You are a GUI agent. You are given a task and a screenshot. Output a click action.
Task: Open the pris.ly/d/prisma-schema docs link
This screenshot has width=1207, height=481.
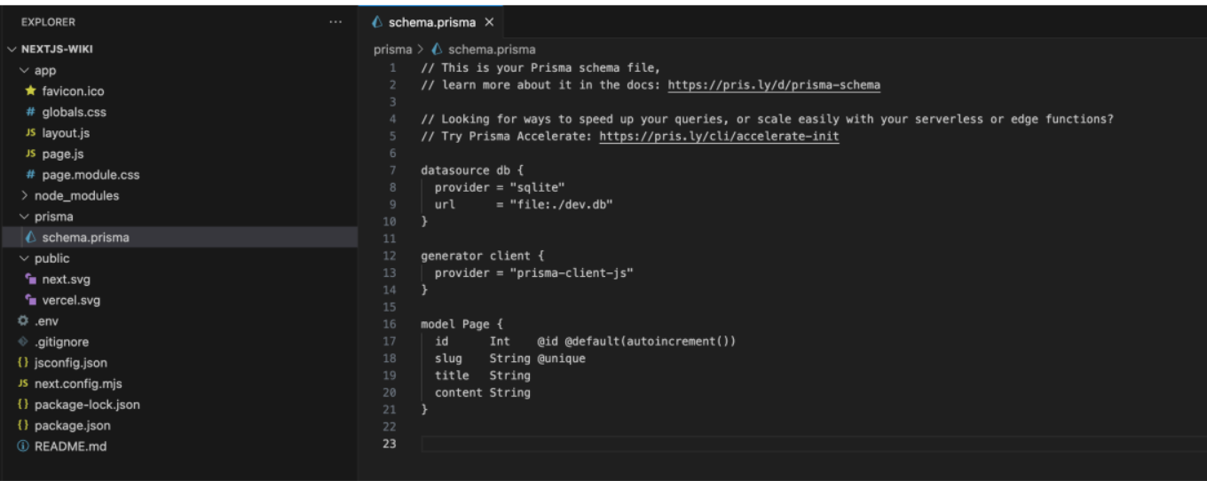pos(773,86)
